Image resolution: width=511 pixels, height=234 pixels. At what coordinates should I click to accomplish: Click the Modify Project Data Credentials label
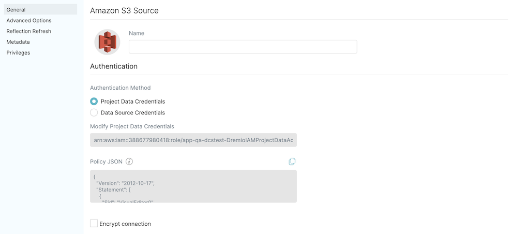click(132, 126)
